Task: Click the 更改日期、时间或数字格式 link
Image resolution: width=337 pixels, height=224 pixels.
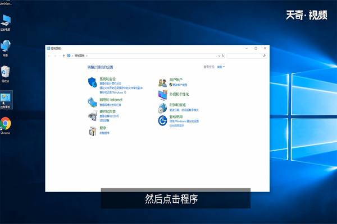Action: click(184, 110)
